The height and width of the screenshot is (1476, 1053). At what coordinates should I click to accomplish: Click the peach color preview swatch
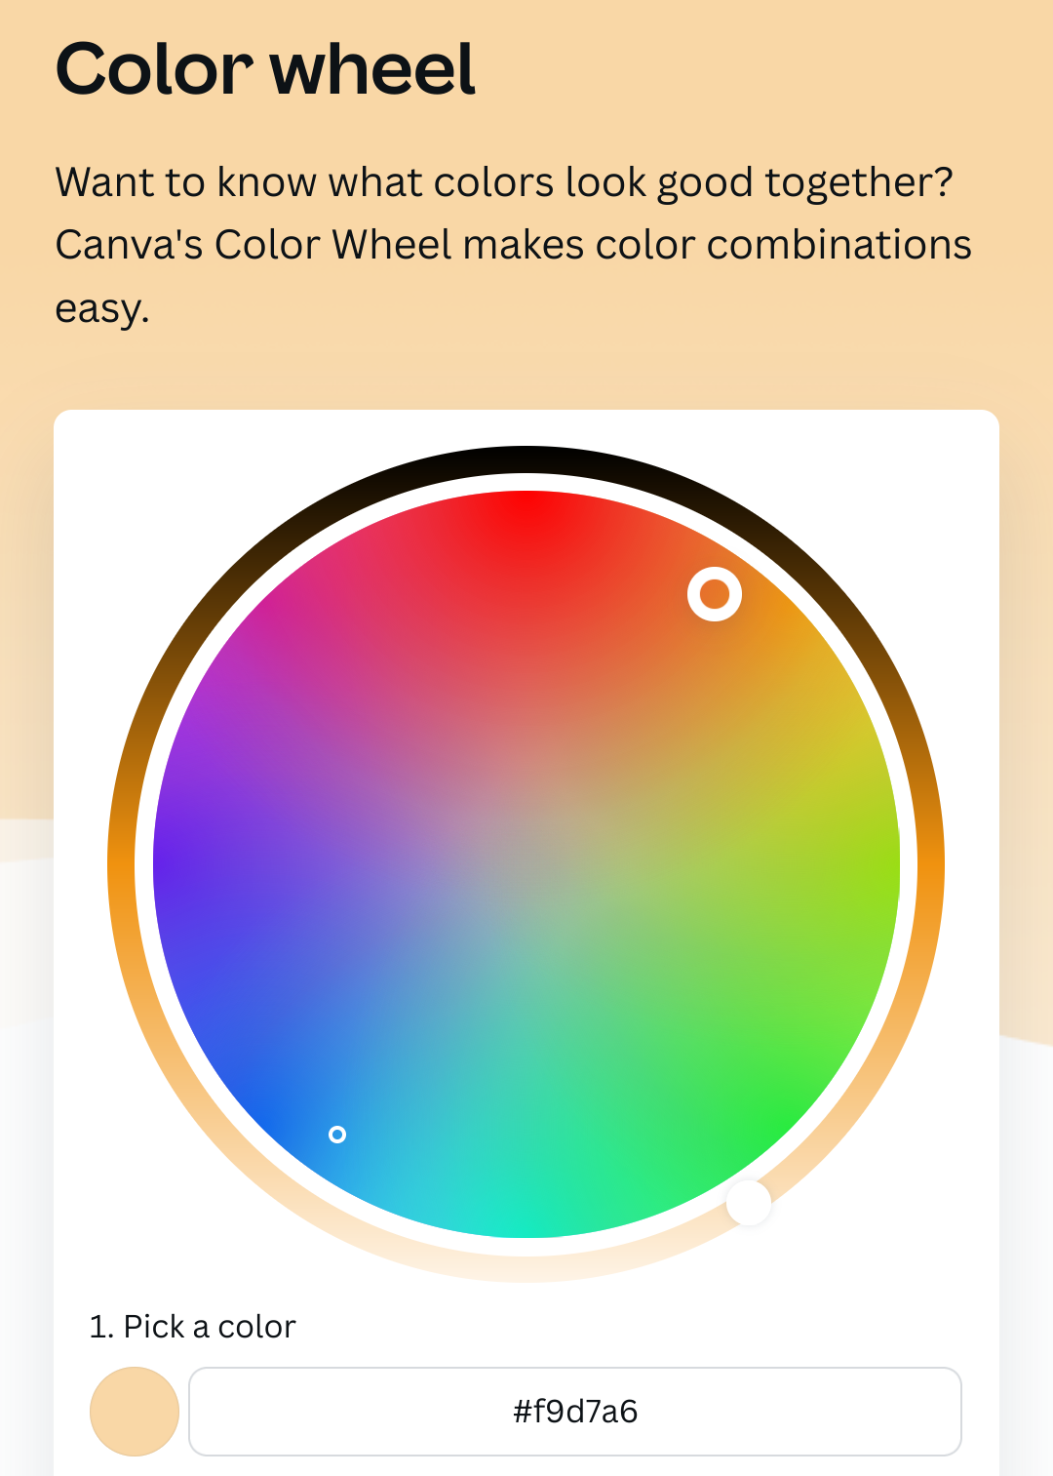(x=135, y=1412)
